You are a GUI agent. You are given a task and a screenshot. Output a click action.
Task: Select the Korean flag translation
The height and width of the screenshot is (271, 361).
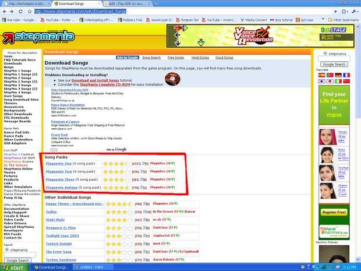click(321, 81)
